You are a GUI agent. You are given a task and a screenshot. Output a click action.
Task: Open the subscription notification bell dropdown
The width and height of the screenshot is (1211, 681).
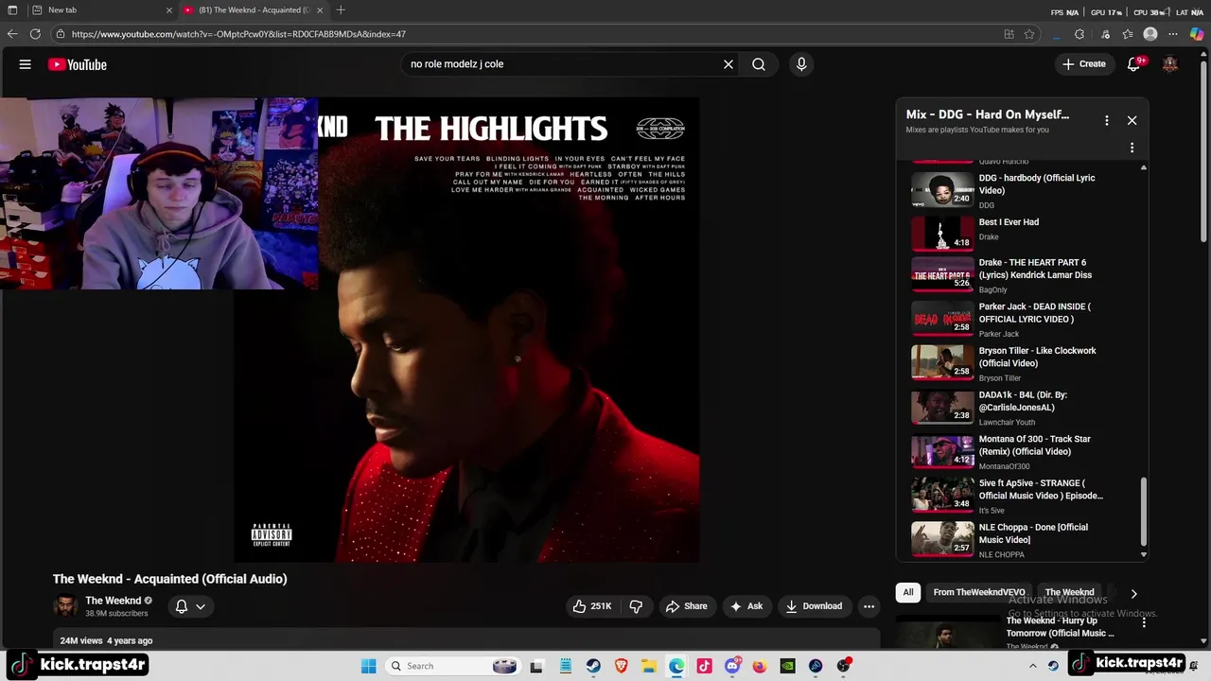[190, 606]
